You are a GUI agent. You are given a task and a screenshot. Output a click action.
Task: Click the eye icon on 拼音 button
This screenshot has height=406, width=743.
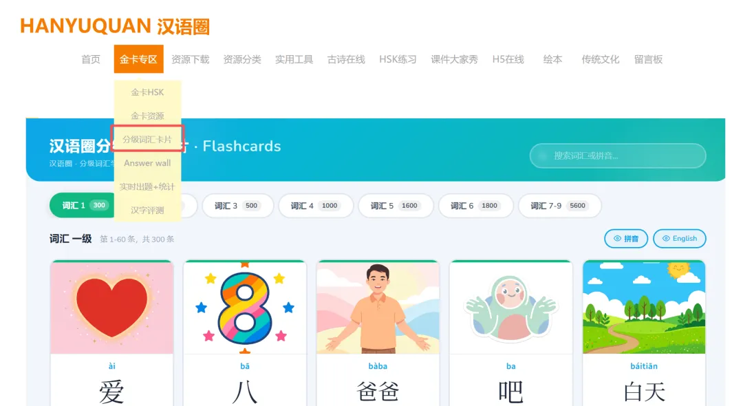(617, 239)
